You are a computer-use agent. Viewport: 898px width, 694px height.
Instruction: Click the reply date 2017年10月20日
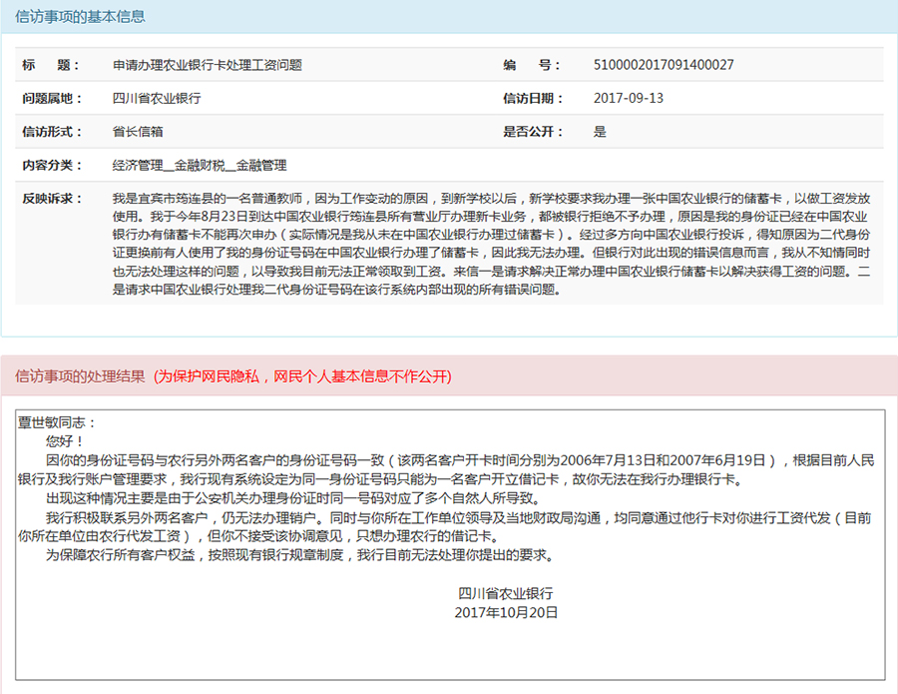click(x=506, y=613)
